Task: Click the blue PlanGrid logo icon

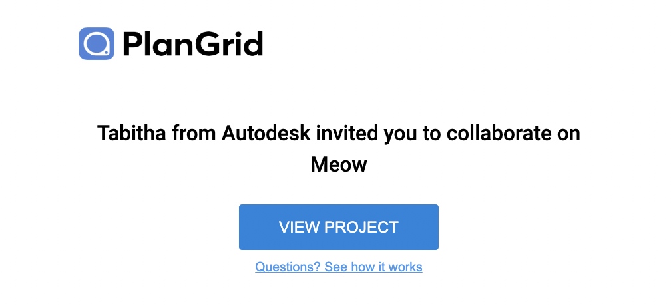Action: click(97, 44)
